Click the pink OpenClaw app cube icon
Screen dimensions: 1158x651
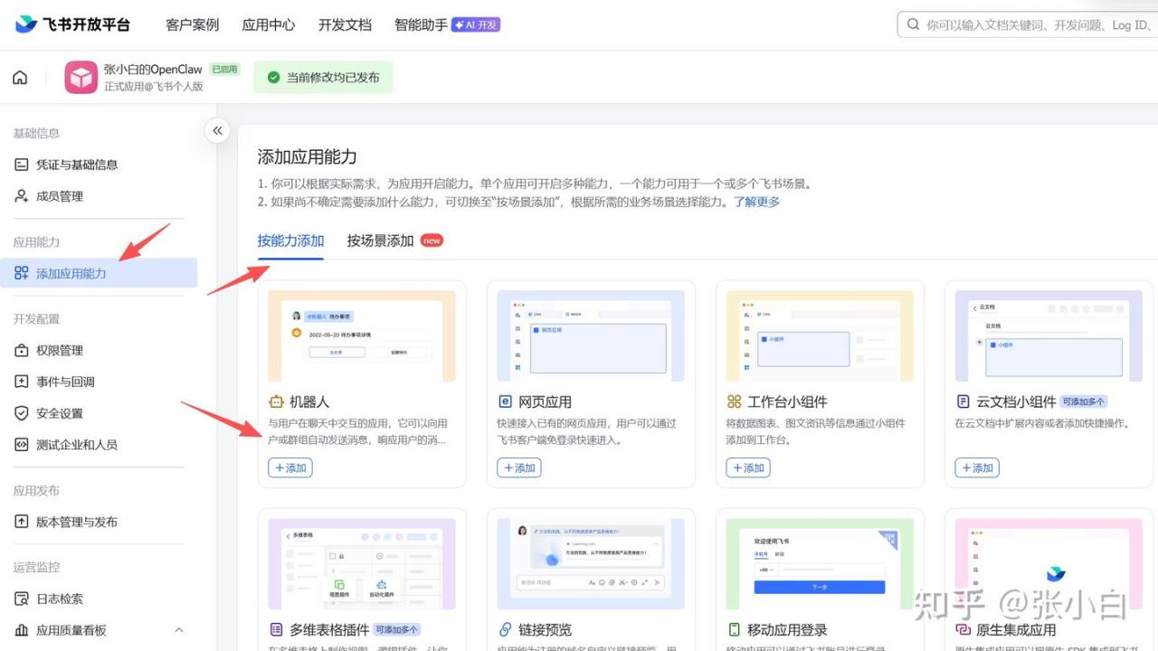[x=81, y=78]
